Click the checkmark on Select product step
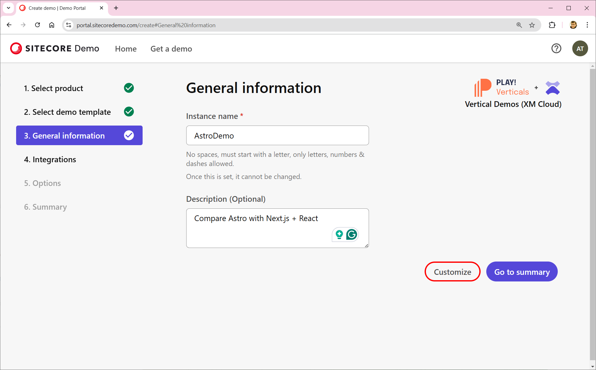Viewport: 596px width, 370px height. point(128,88)
